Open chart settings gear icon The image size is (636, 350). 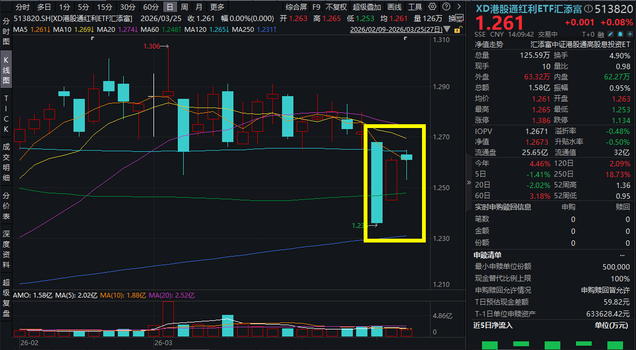click(432, 7)
